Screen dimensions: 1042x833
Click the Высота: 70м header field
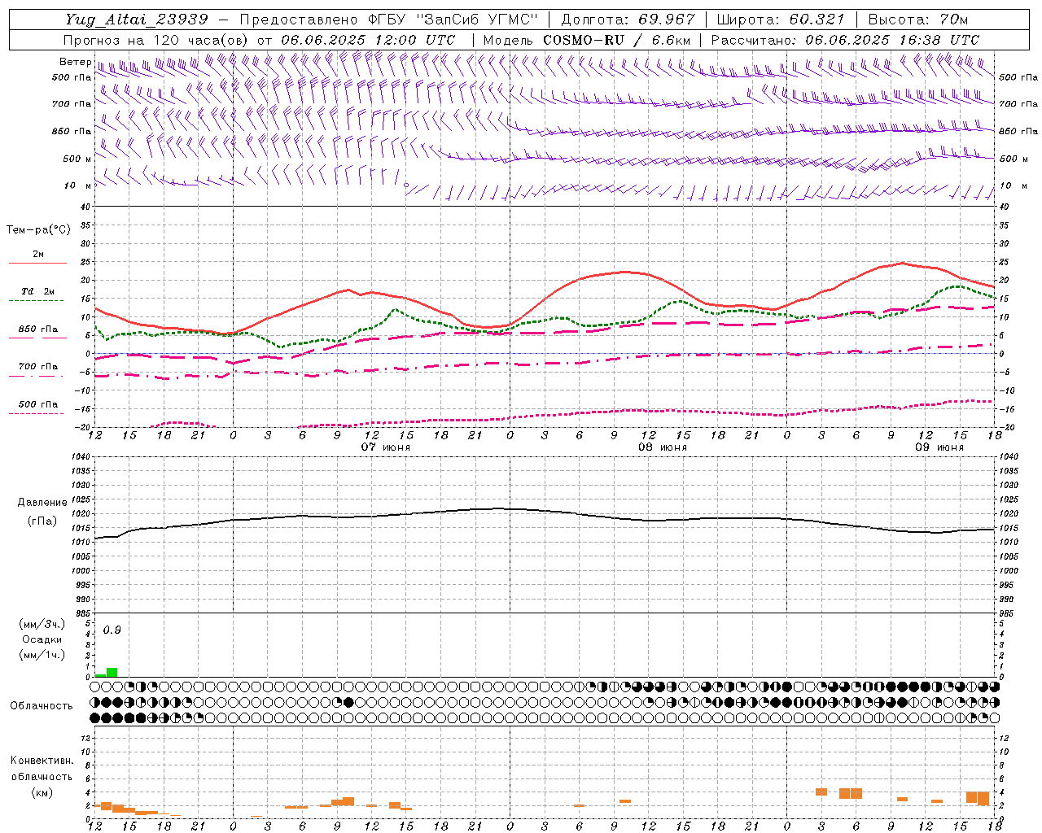click(919, 20)
